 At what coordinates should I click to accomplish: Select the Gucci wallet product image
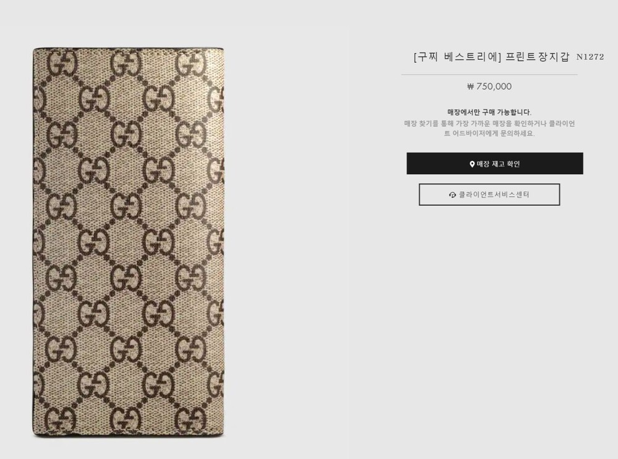tap(128, 242)
